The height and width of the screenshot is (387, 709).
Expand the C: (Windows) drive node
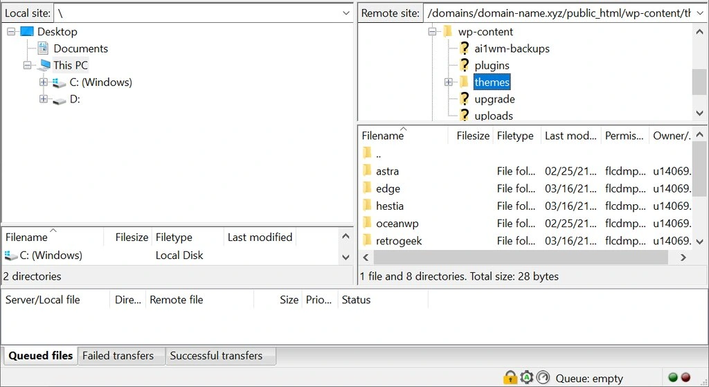[x=44, y=82]
